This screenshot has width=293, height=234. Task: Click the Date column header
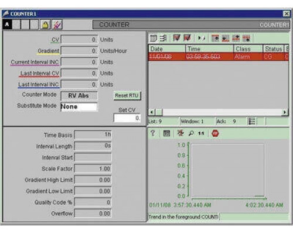(167, 49)
